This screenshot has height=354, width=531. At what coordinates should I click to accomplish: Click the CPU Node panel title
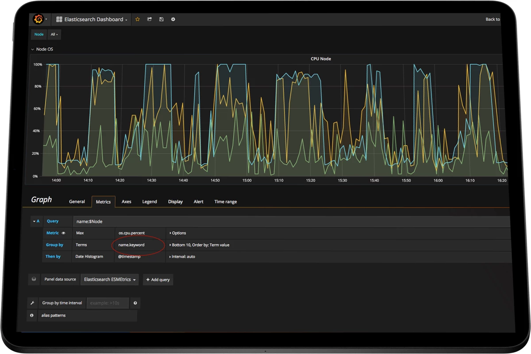coord(321,59)
